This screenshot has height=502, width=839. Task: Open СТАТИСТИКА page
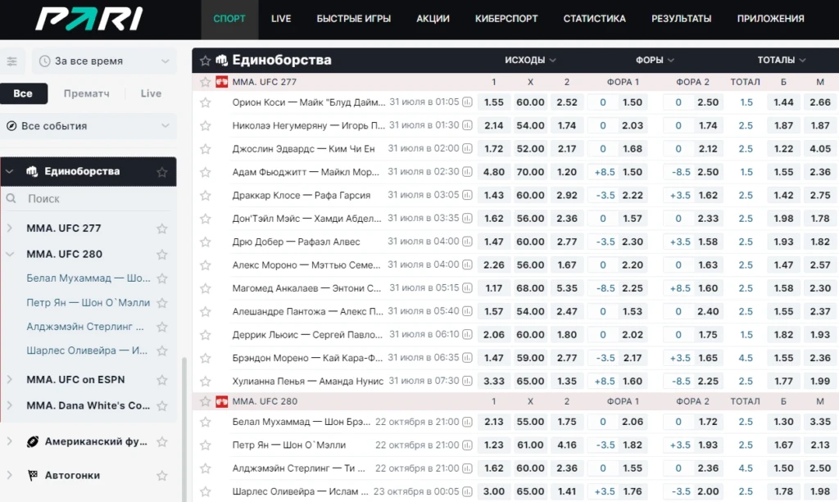pos(595,19)
